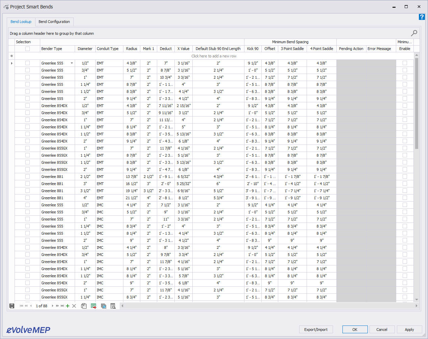Viewport: 428px width, 339px height.
Task: Click the X Value column header
Action: click(x=184, y=49)
